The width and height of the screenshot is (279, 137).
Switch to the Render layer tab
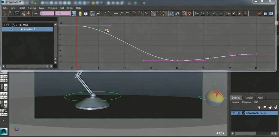point(249,98)
